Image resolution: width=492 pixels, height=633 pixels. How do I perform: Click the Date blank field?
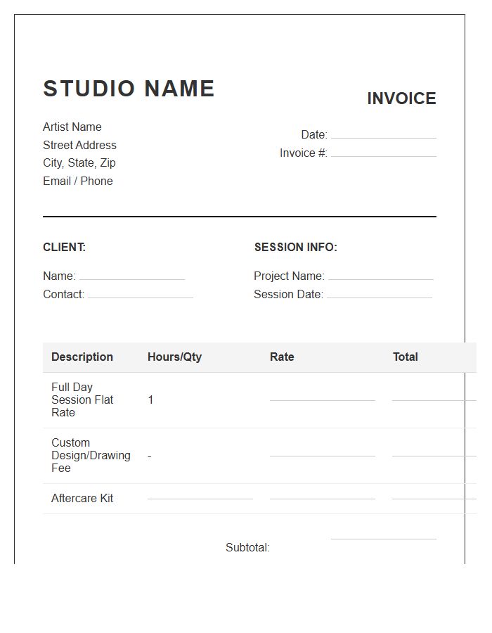tap(384, 134)
